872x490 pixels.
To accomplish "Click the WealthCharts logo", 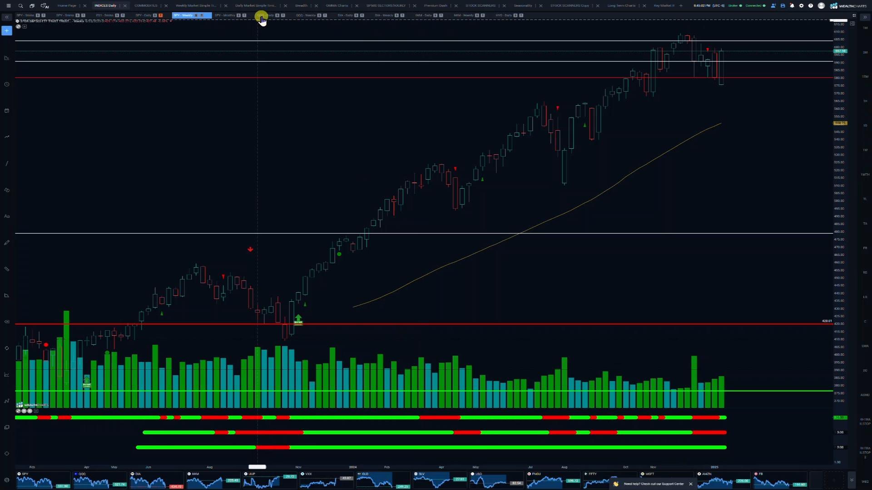I will pyautogui.click(x=848, y=6).
